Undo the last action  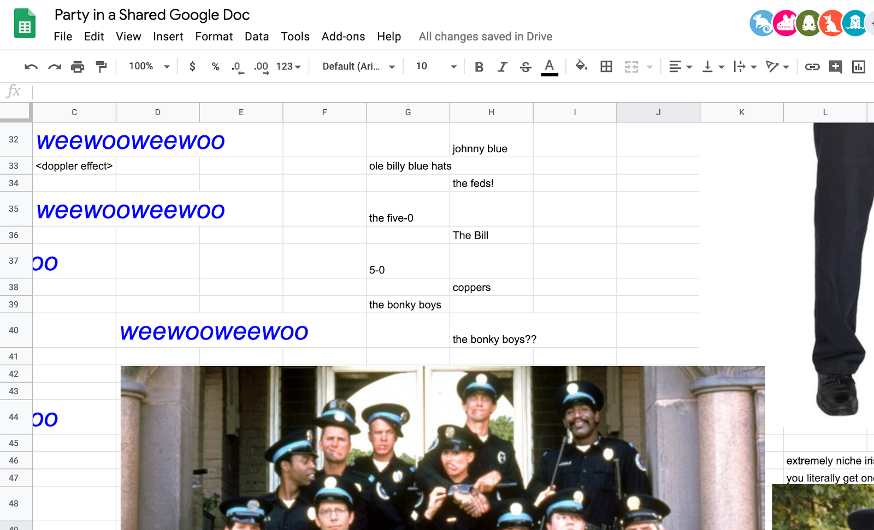click(31, 67)
